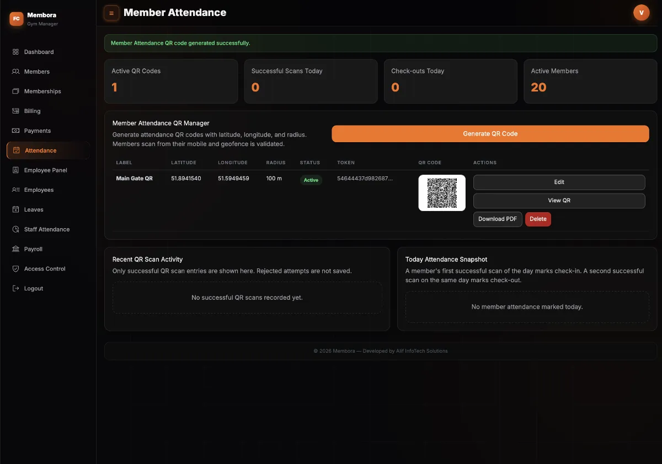Click the Membora FC logo
This screenshot has width=662, height=464.
click(x=17, y=19)
